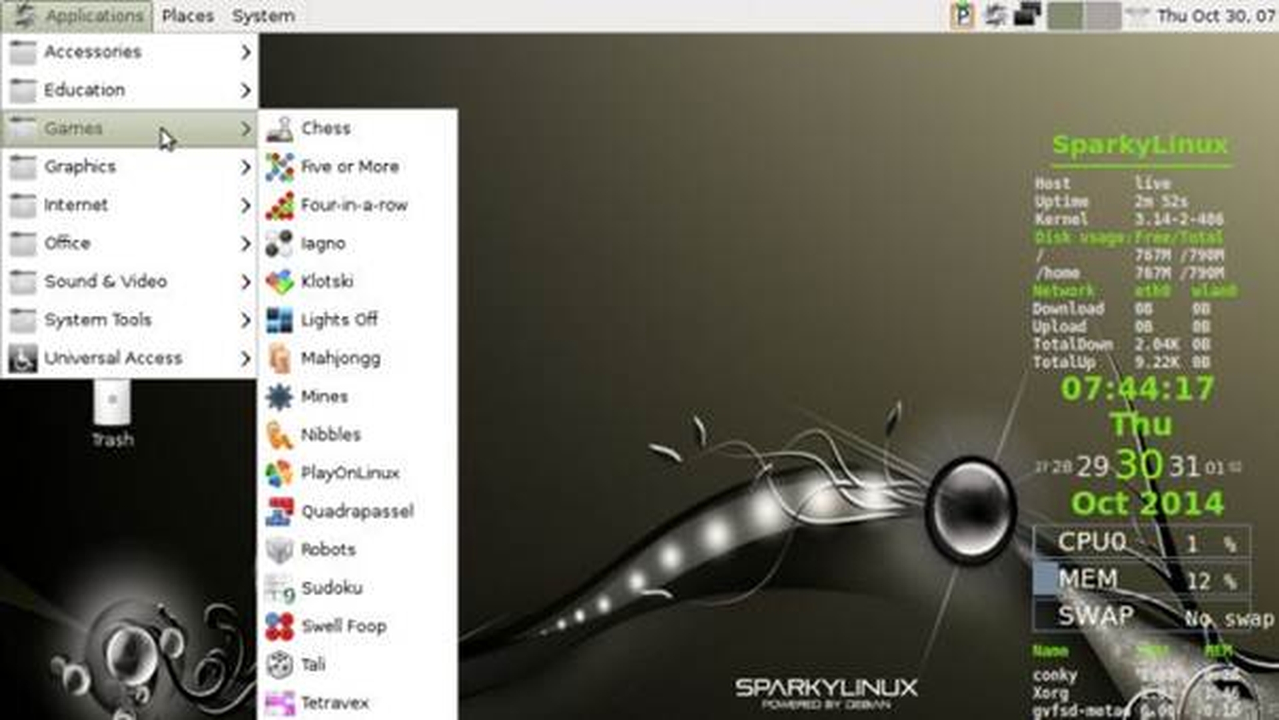1279x720 pixels.
Task: Click the Mahjongg label in Games list
Action: (340, 358)
